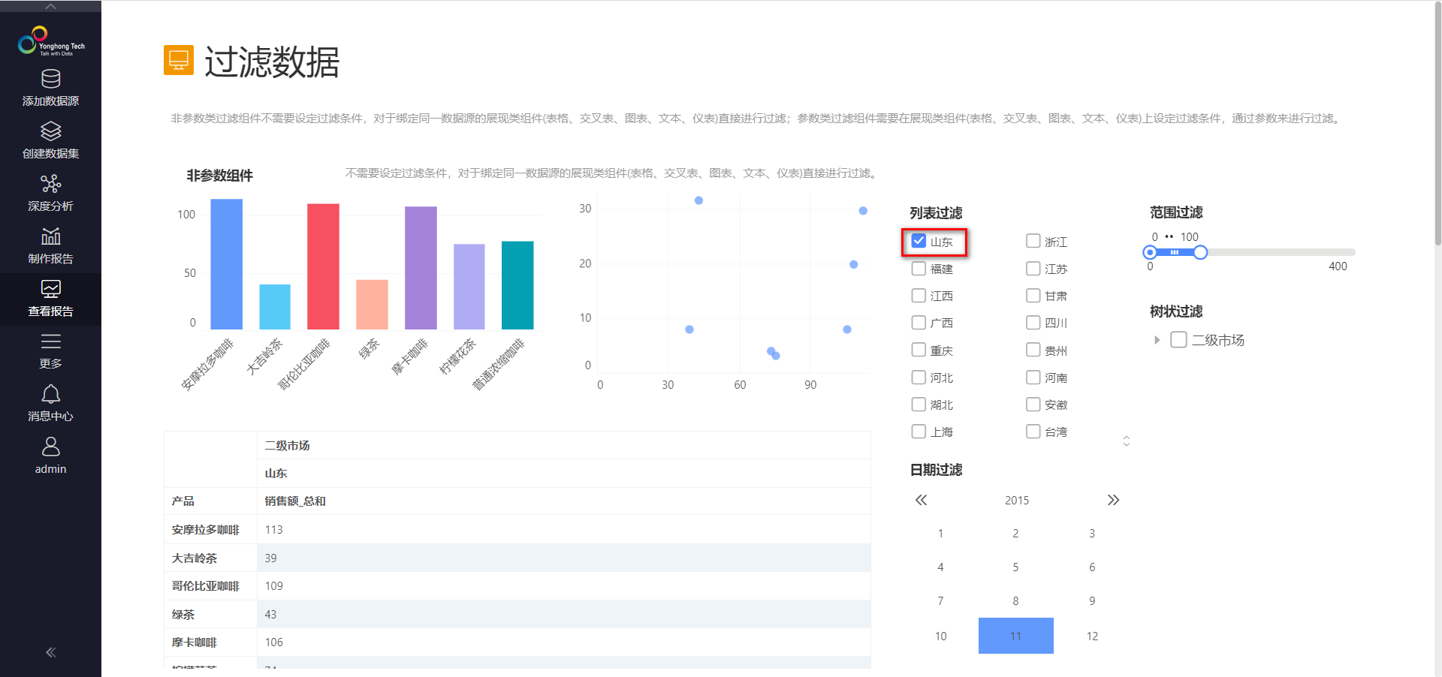This screenshot has width=1442, height=677.
Task: Open the 深度分析 network icon
Action: tap(50, 184)
